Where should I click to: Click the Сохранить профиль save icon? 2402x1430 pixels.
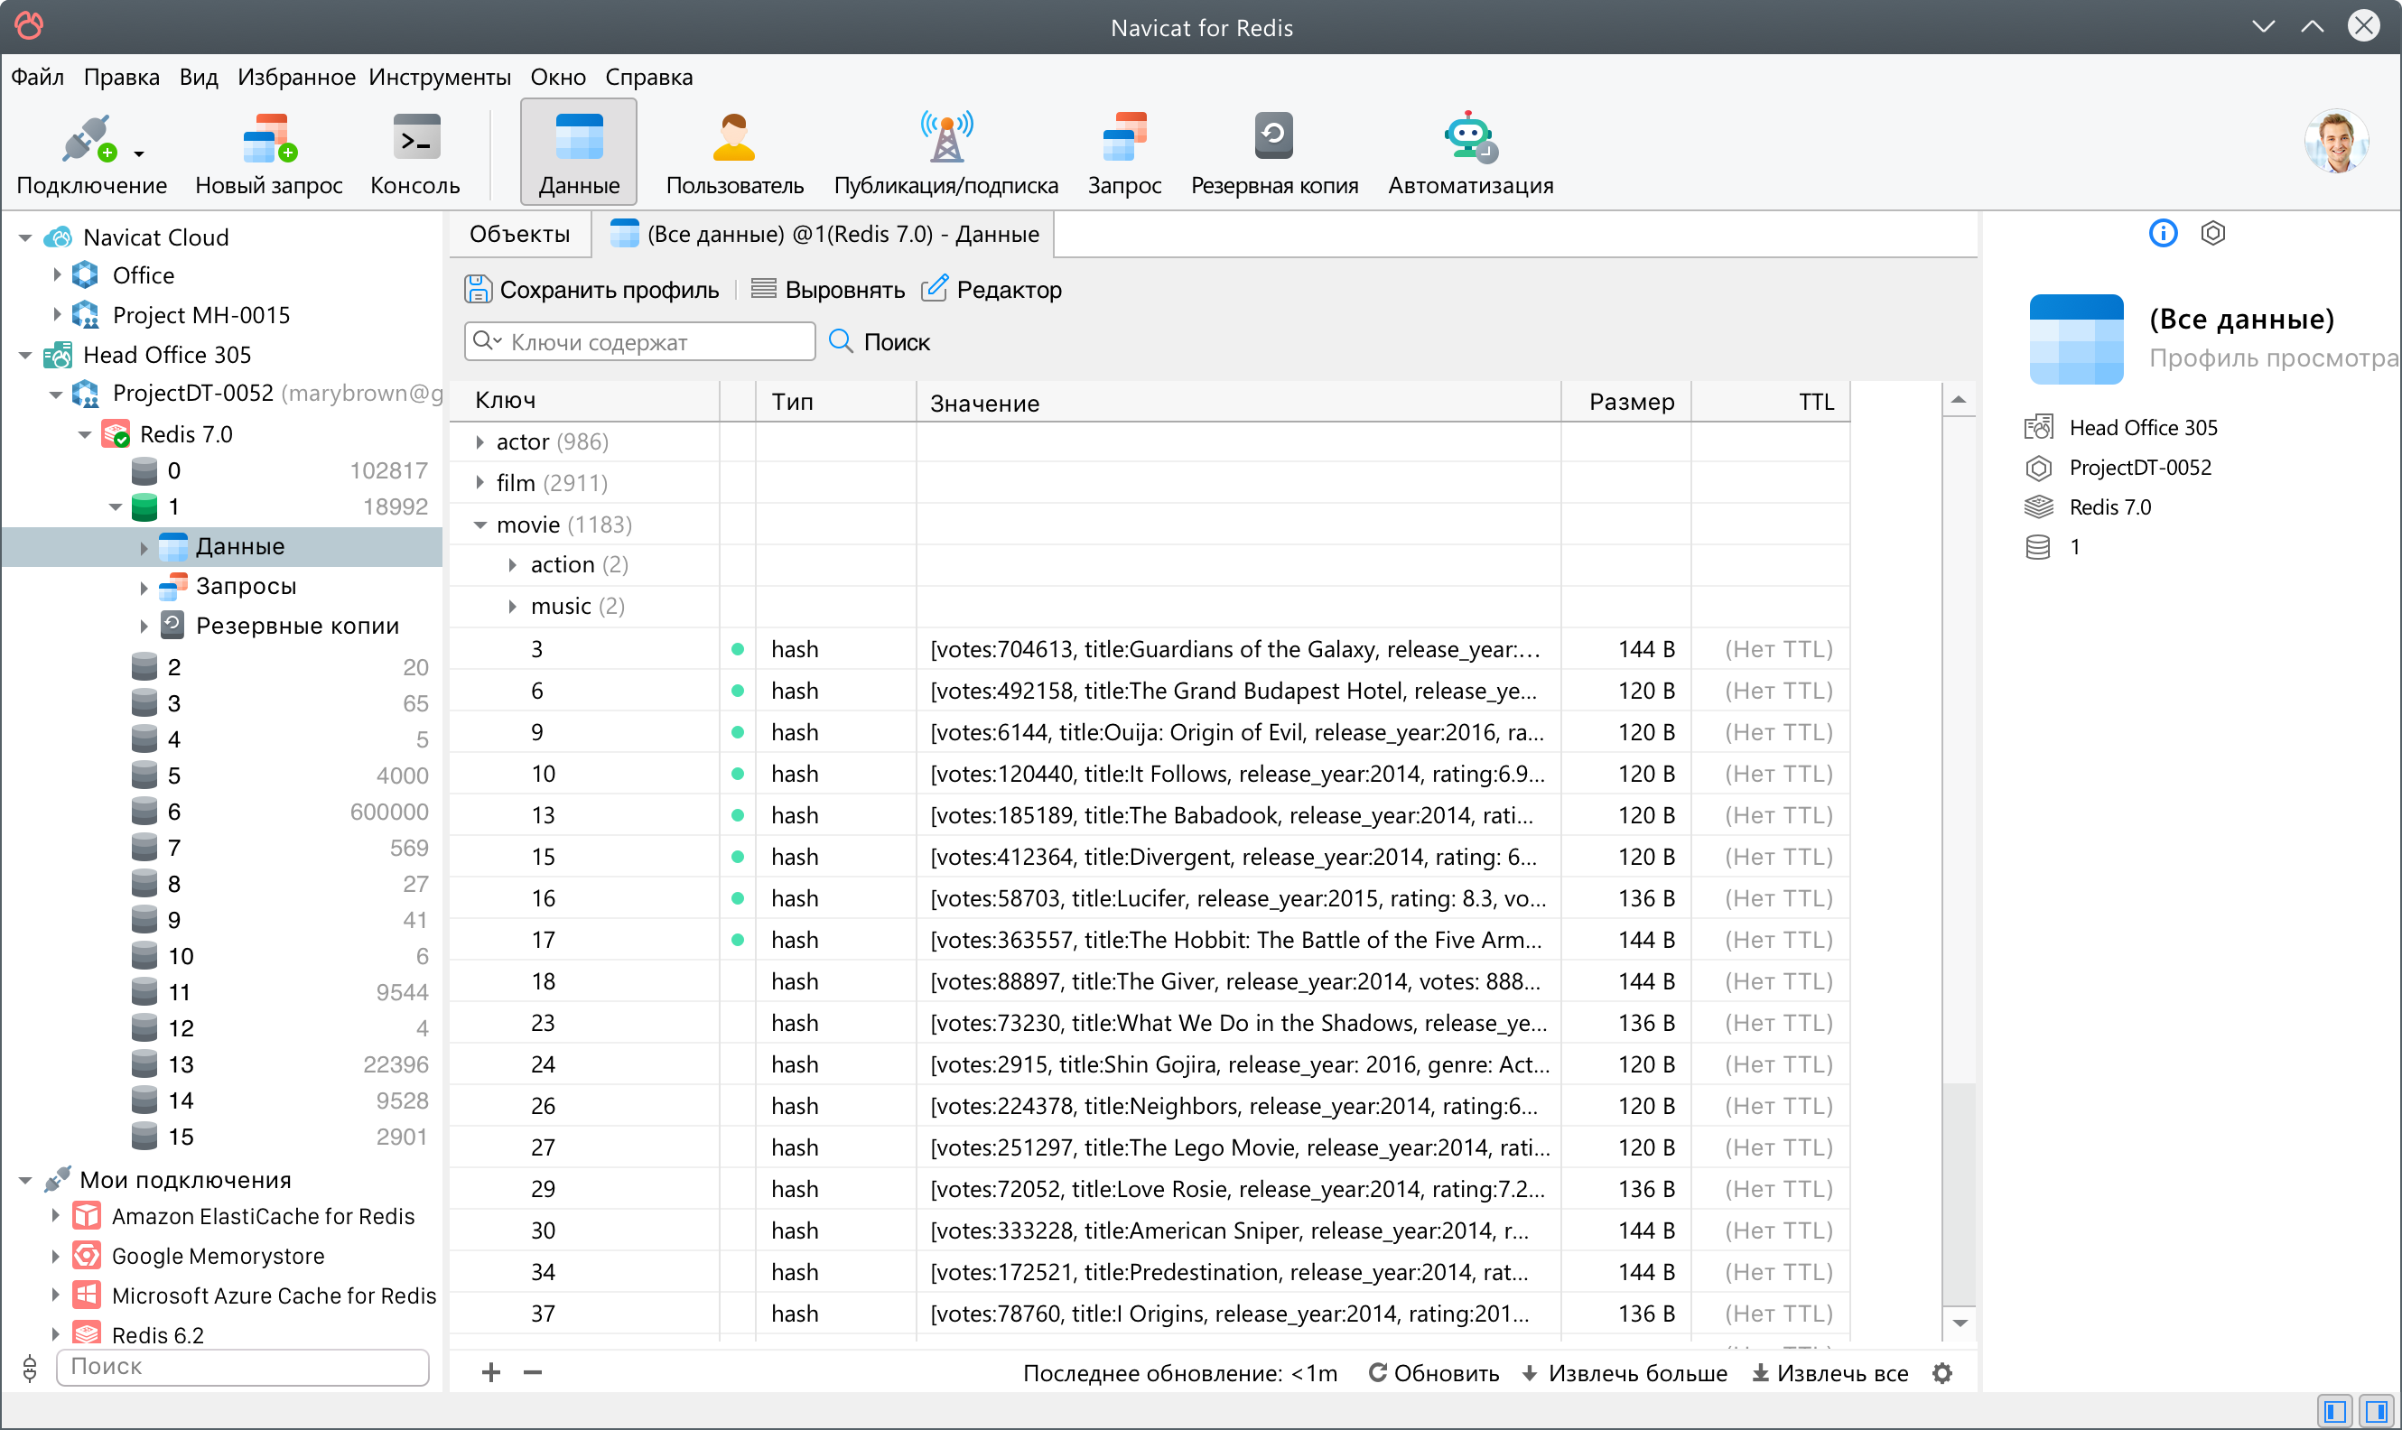(x=478, y=289)
